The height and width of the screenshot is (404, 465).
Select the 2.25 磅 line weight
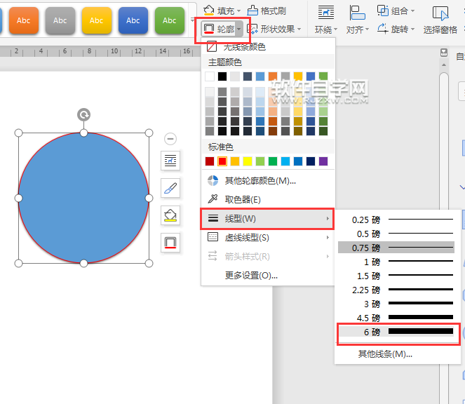[396, 289]
